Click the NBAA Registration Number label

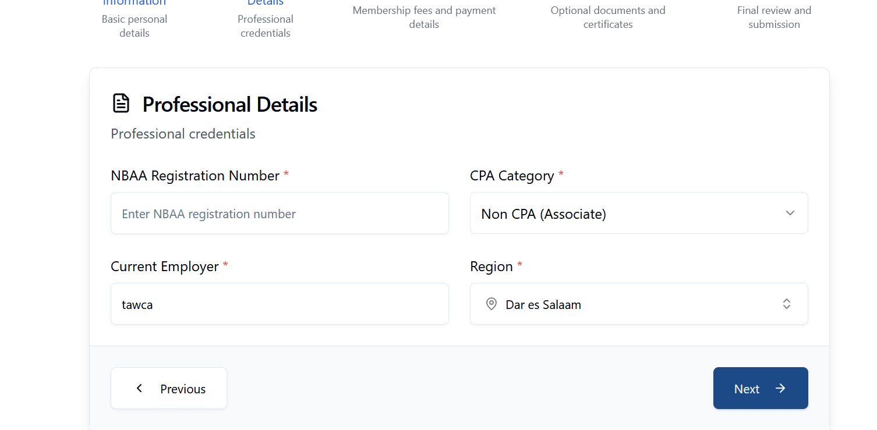(195, 176)
